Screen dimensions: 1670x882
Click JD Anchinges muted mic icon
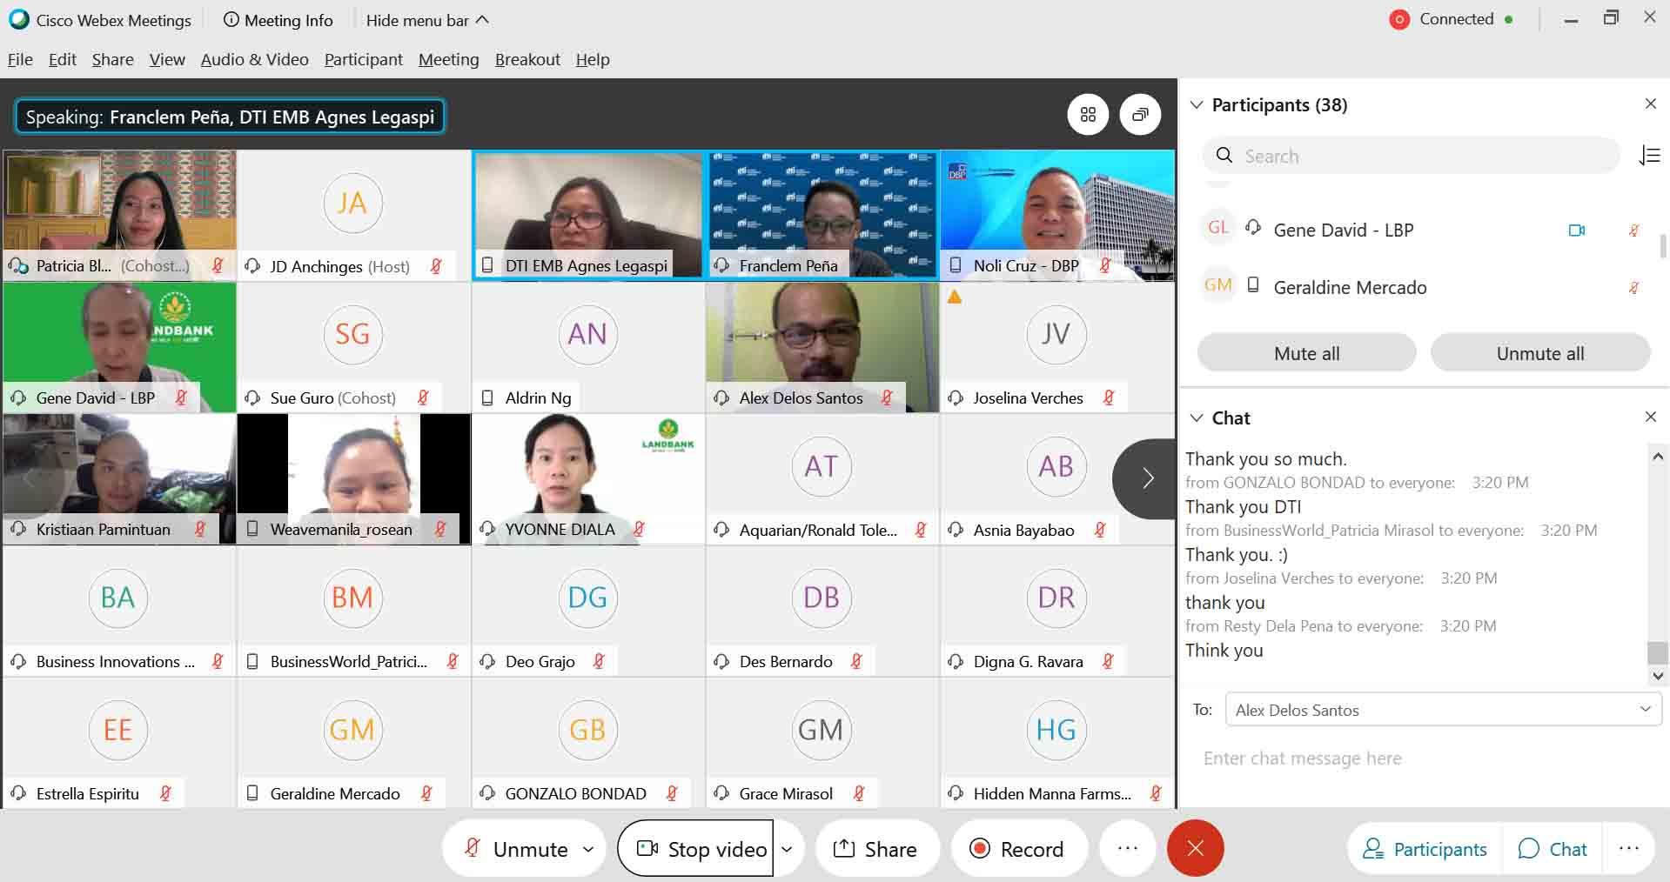(x=436, y=266)
